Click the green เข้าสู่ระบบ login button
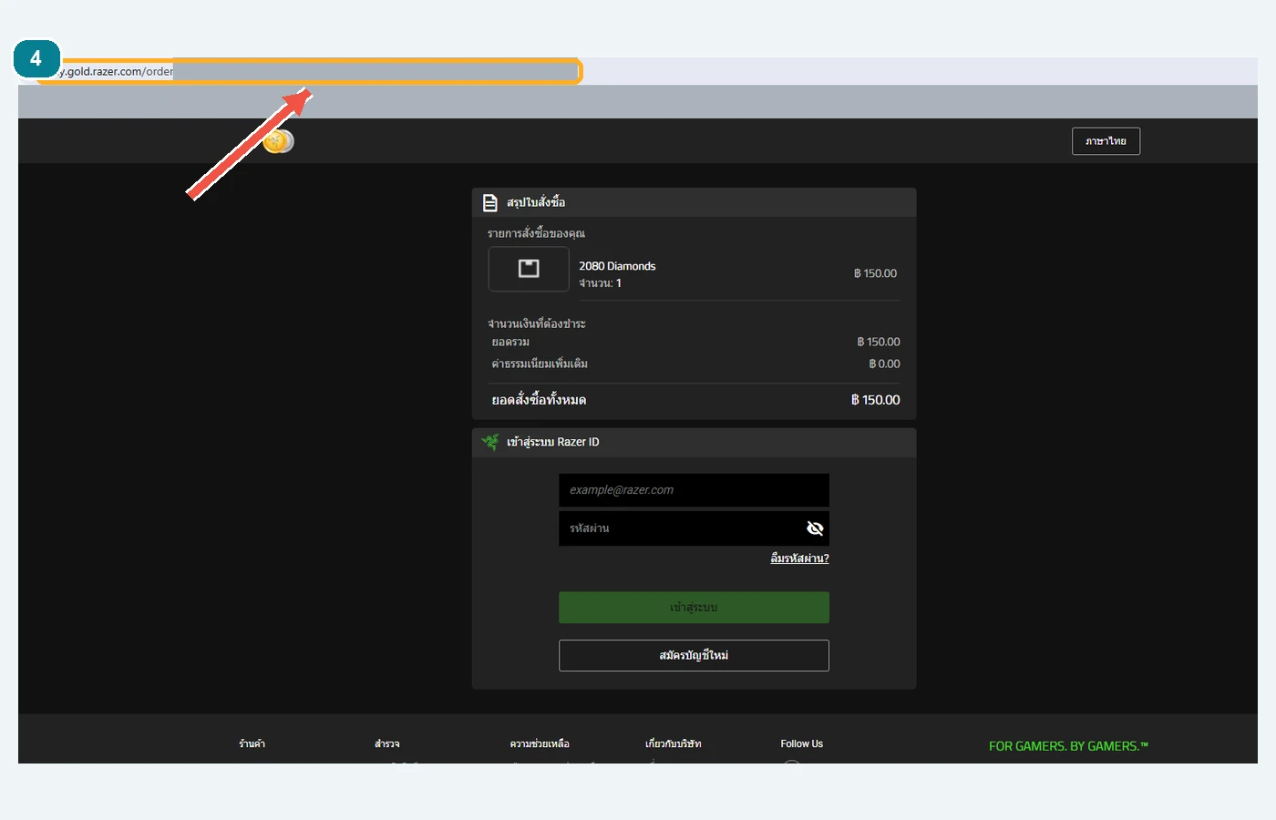The image size is (1276, 820). 694,608
